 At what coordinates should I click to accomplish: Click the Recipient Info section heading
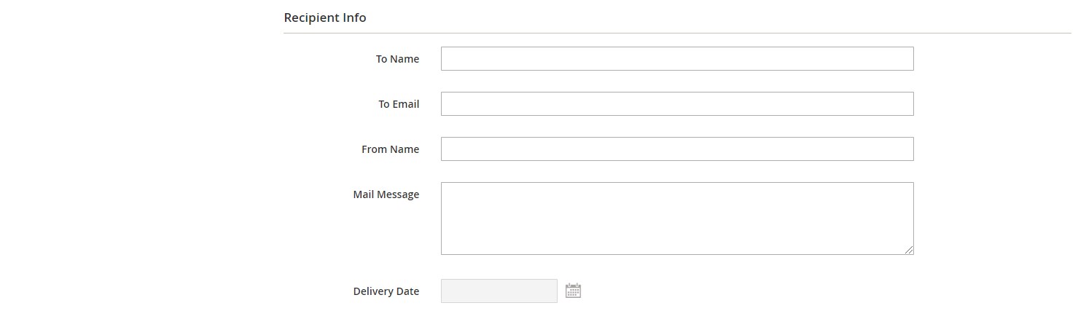coord(325,17)
